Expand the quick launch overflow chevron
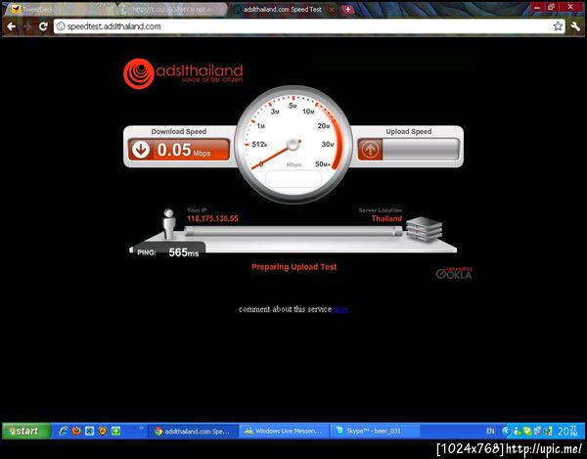 [x=142, y=428]
